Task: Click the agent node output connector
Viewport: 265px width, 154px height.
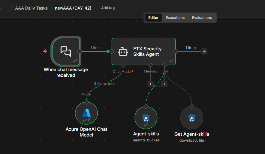Action: [x=176, y=51]
